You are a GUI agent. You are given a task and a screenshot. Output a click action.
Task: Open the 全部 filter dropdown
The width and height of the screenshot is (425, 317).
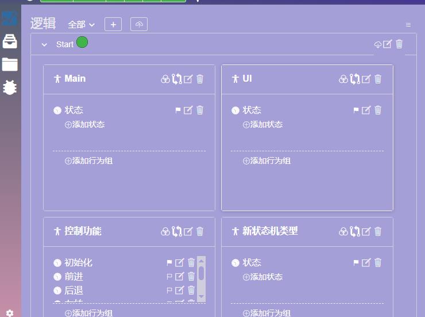coord(81,25)
